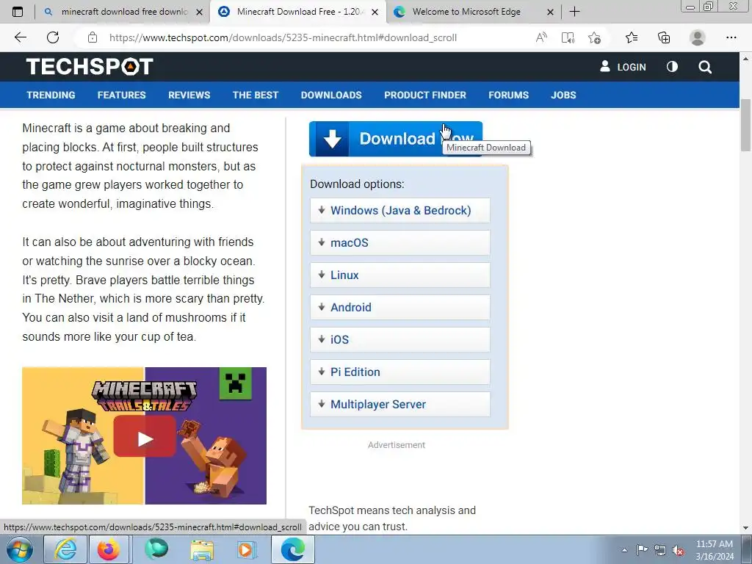Activate the Read aloud icon in address bar
This screenshot has width=752, height=564.
pos(541,37)
